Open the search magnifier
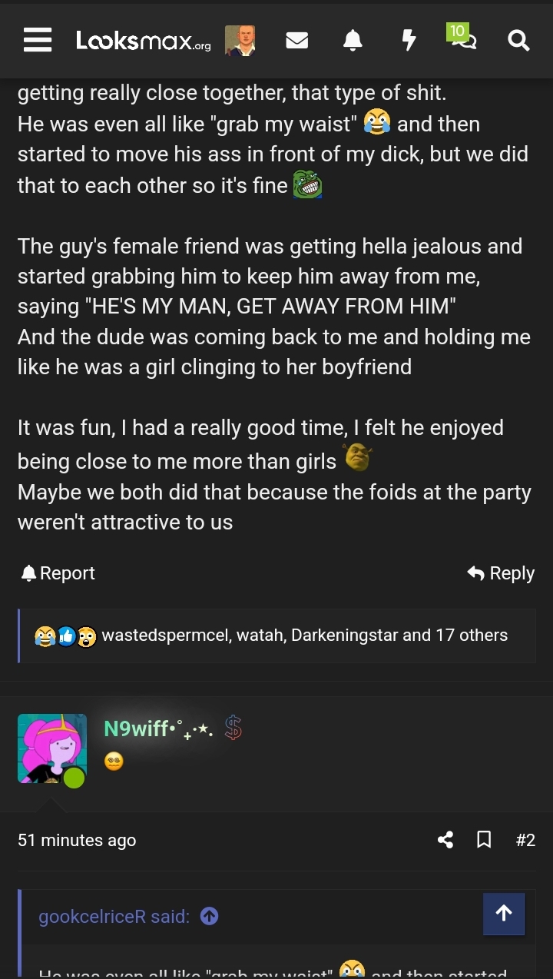Viewport: 553px width, 979px height. [519, 41]
